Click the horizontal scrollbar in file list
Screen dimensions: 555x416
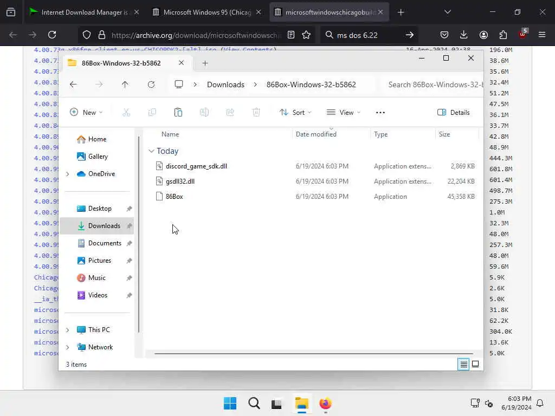[313, 353]
